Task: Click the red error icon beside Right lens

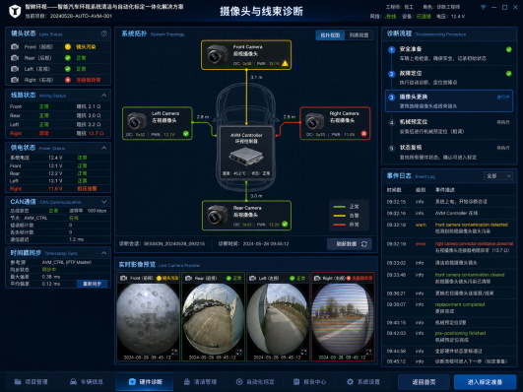Action: [68, 80]
